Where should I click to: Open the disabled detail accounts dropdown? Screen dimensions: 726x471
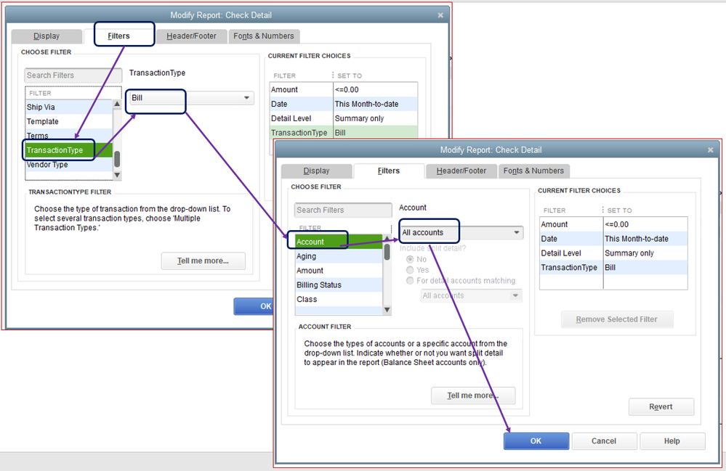472,296
